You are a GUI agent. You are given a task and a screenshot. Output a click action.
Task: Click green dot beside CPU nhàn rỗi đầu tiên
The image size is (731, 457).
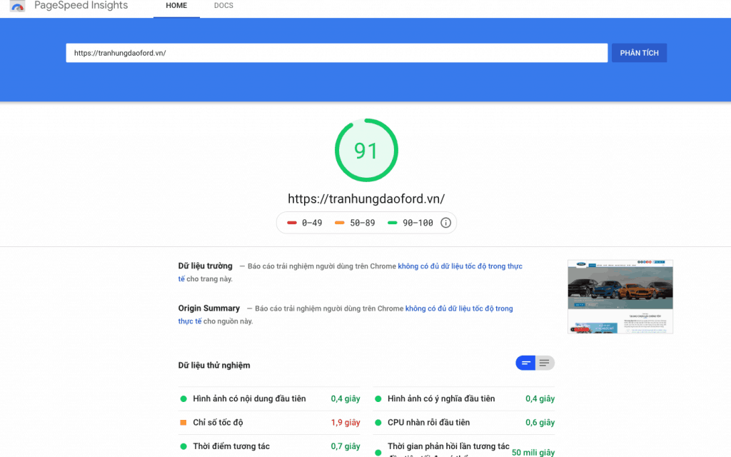coord(378,423)
